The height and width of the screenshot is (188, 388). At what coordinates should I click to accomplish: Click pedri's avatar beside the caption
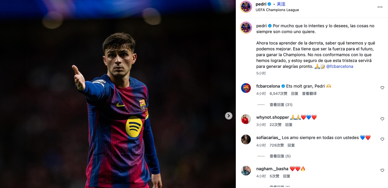pyautogui.click(x=246, y=28)
